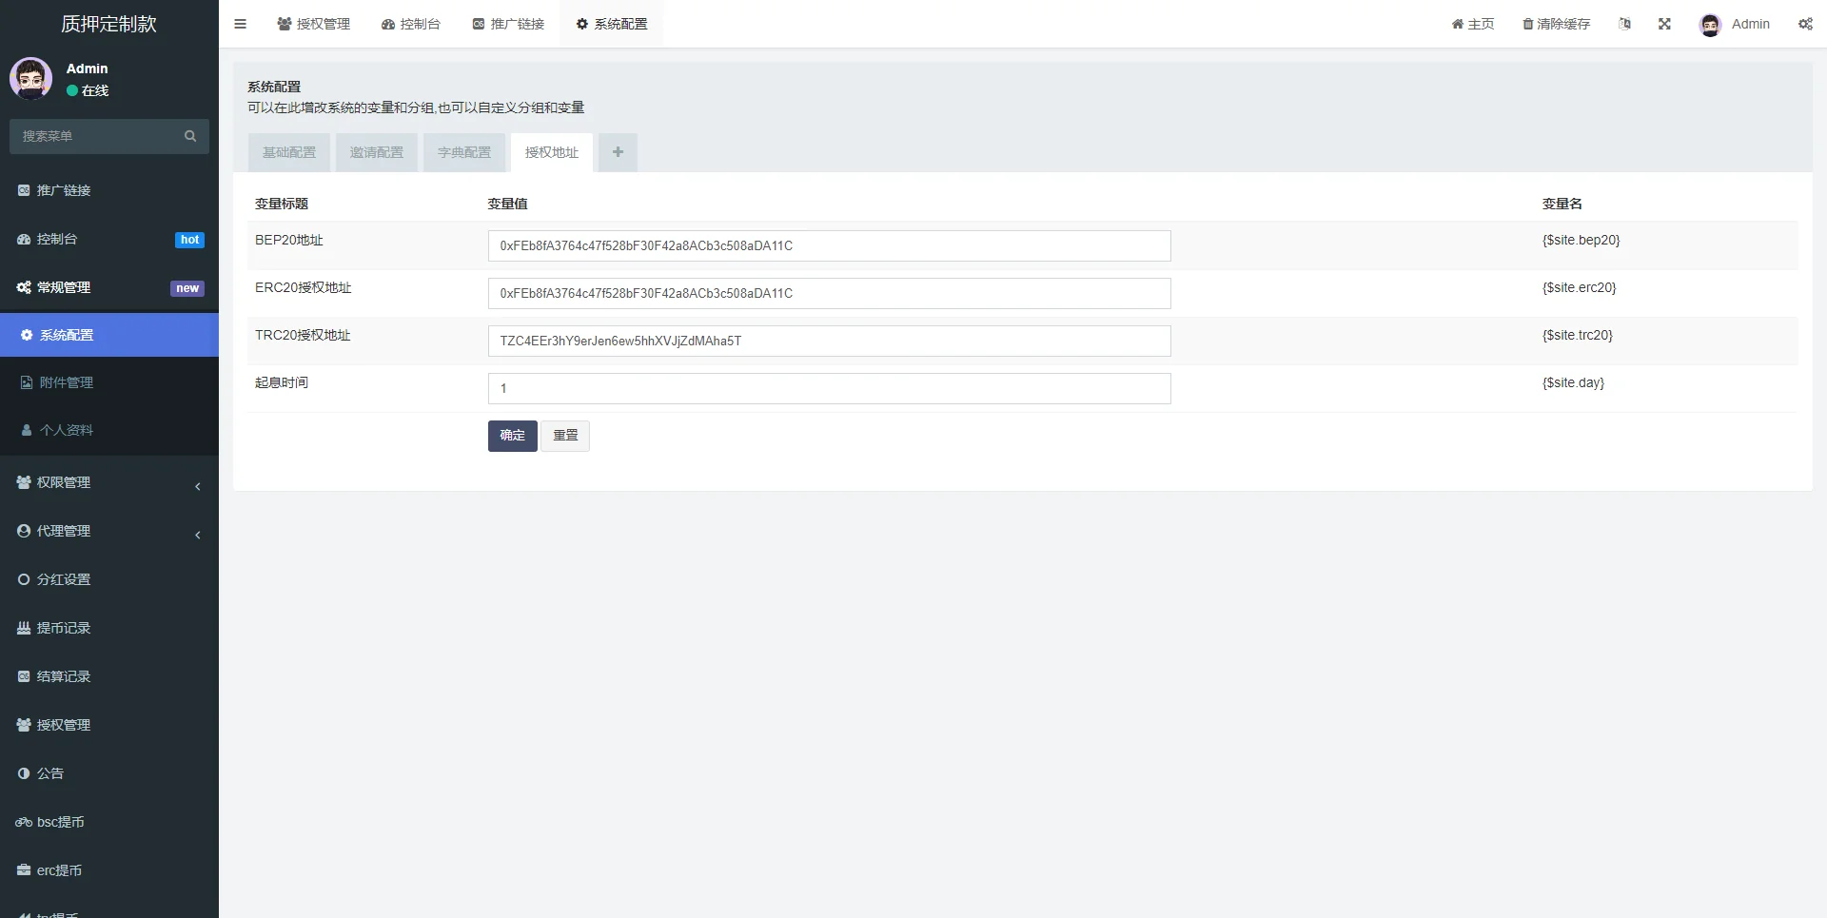Switch to the 基础配置 tab
The height and width of the screenshot is (918, 1827).
[x=289, y=152]
